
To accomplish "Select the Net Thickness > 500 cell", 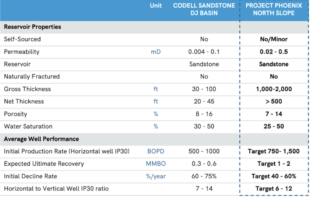I will pos(274,101).
